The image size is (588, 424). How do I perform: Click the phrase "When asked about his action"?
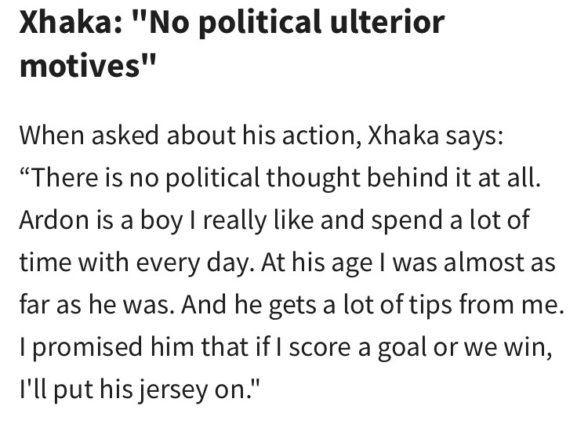187,136
